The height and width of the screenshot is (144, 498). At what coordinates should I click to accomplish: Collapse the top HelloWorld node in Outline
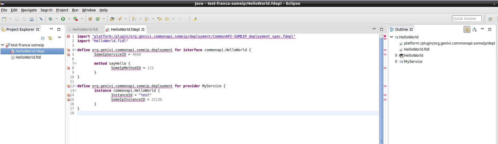(x=392, y=37)
